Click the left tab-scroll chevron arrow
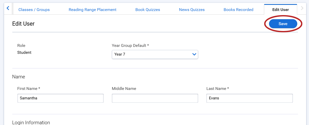 coord(8,8)
